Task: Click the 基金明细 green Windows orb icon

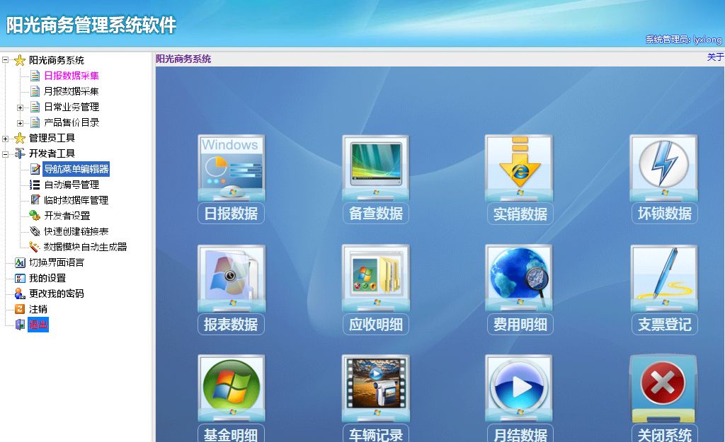Action: click(232, 388)
